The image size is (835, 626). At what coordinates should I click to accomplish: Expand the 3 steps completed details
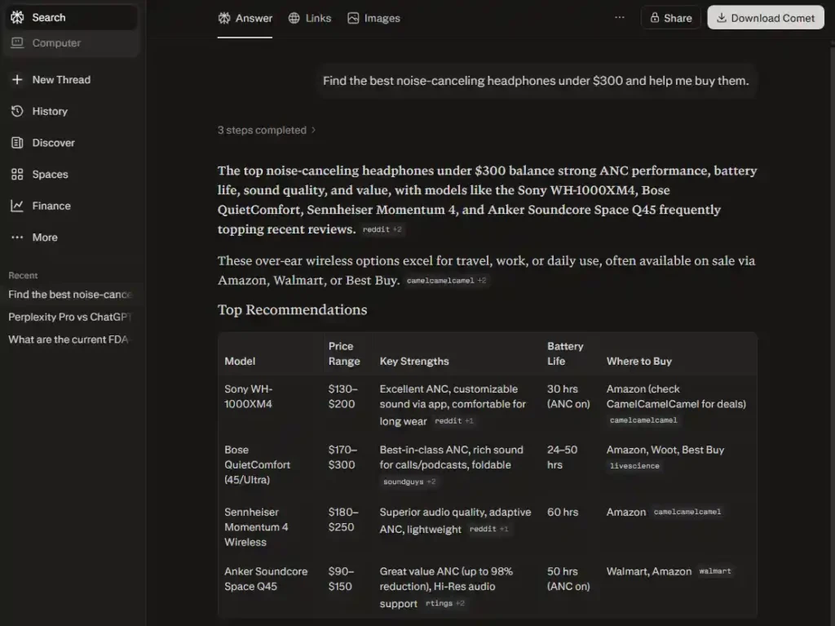point(267,130)
